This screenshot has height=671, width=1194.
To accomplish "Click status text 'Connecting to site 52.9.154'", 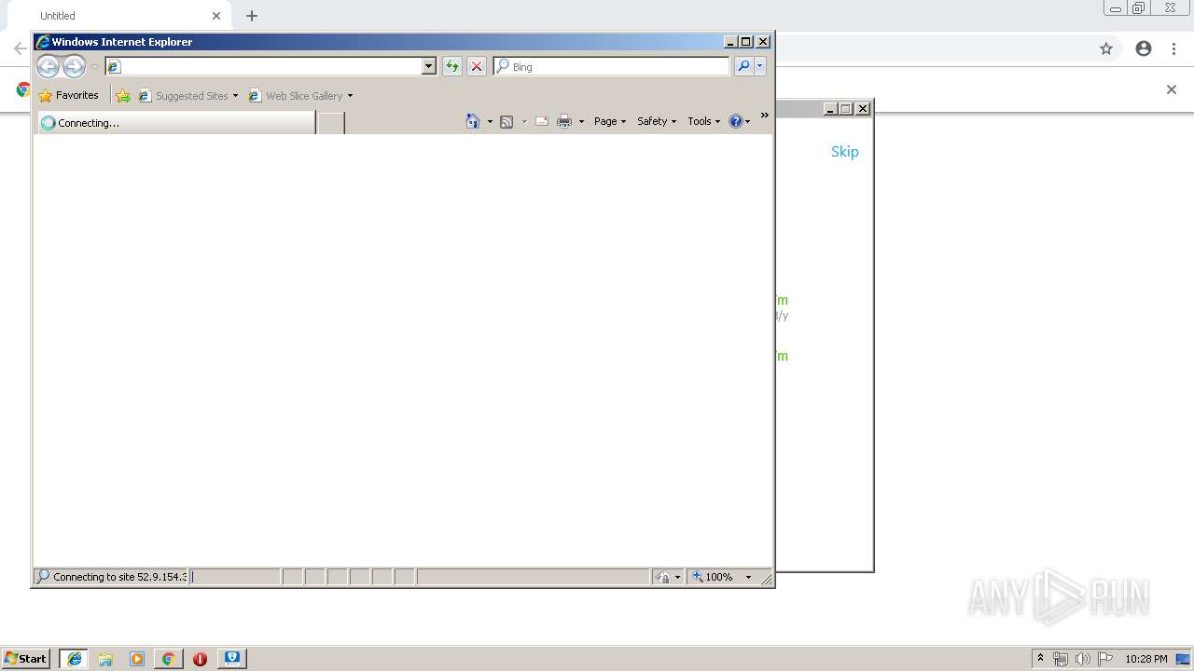I will pyautogui.click(x=119, y=577).
